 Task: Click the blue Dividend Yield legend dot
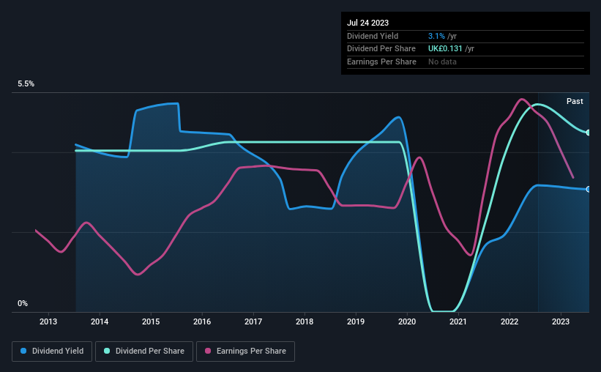coord(23,351)
